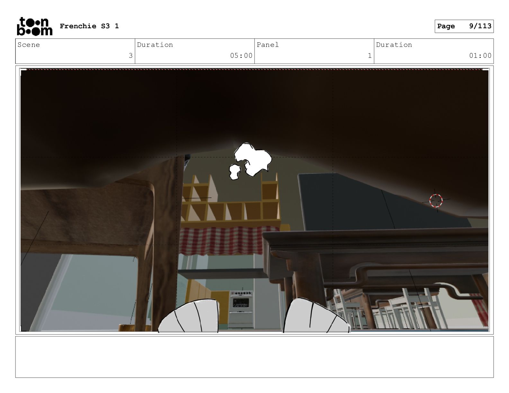509x393 pixels.
Task: Click the 'Page 9/113' page indicator
Action: pyautogui.click(x=464, y=26)
